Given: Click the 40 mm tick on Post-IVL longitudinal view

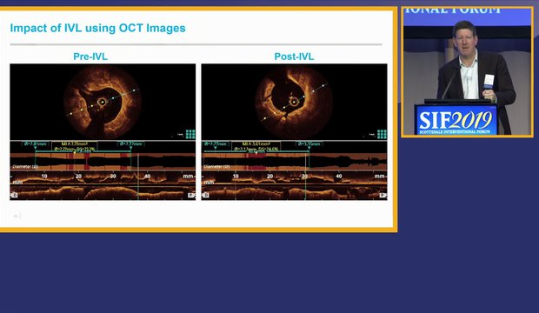Looking at the screenshot, I should tap(338, 176).
